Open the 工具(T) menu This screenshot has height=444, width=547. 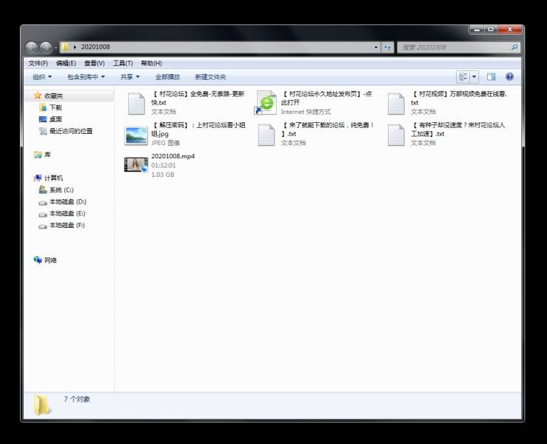click(122, 64)
